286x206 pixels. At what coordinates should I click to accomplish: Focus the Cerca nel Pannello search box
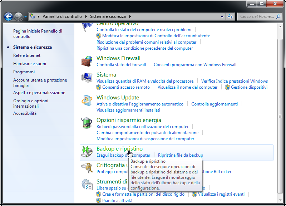257,16
